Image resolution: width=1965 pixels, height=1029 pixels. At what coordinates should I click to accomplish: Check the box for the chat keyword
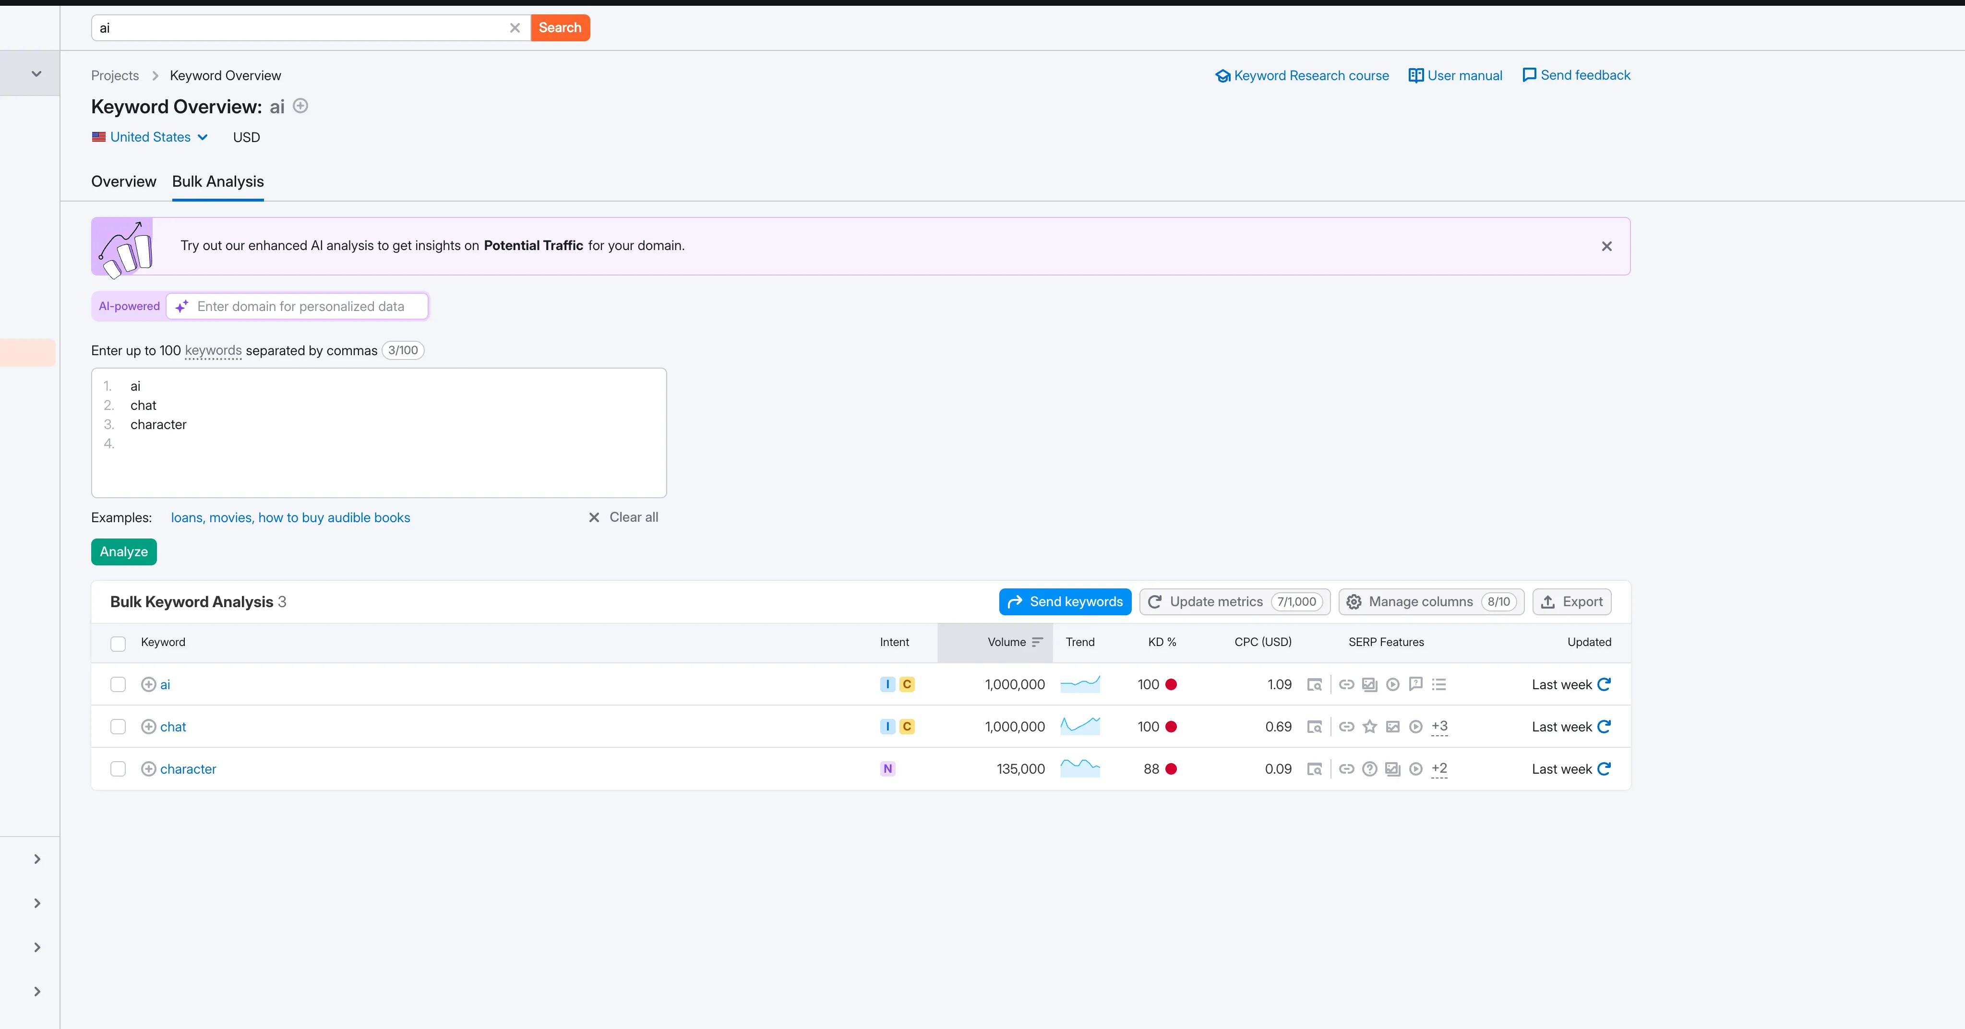118,727
